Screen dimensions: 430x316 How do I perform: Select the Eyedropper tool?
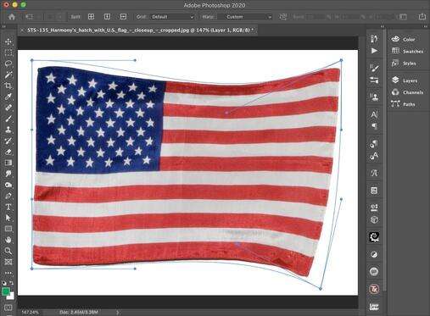pos(8,97)
